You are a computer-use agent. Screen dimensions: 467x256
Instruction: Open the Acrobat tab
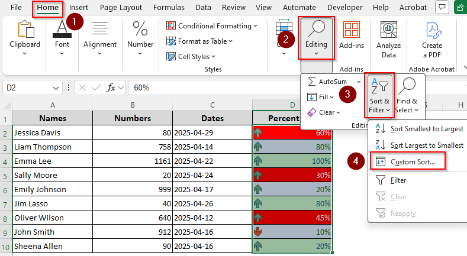click(x=413, y=8)
